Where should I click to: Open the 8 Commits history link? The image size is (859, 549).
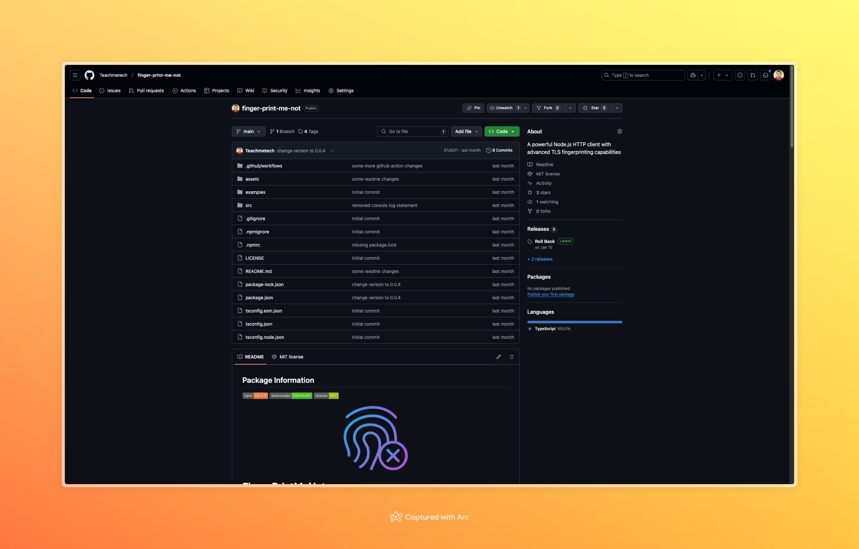[x=499, y=150]
